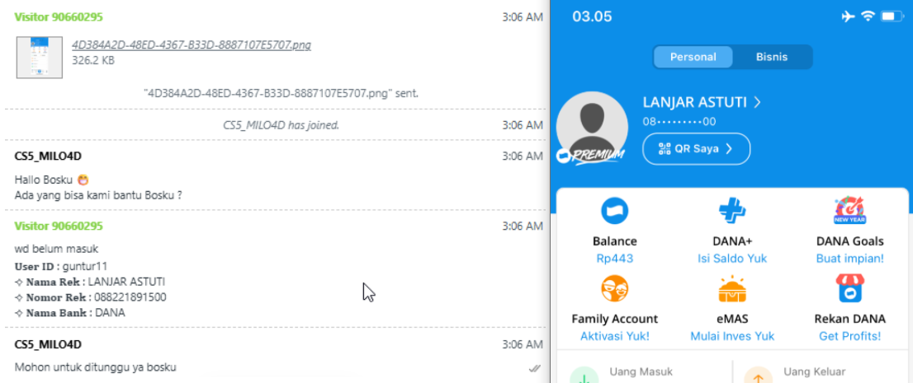Tap the Isi Saldo Yuk link

tap(732, 259)
